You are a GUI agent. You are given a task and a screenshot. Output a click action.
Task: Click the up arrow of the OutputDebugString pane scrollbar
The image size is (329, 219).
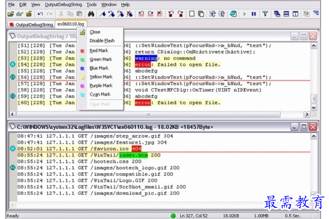314,46
